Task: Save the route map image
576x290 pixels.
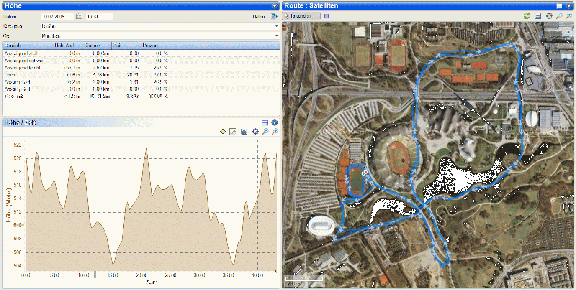Action: (x=538, y=16)
